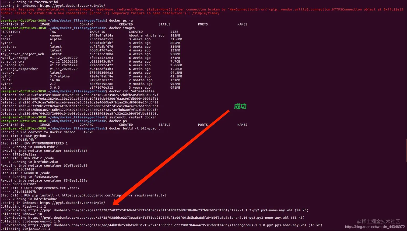Screen dimensions: 407x231
Task: Click the try_docker_project_web repository name
Action: [22, 54]
